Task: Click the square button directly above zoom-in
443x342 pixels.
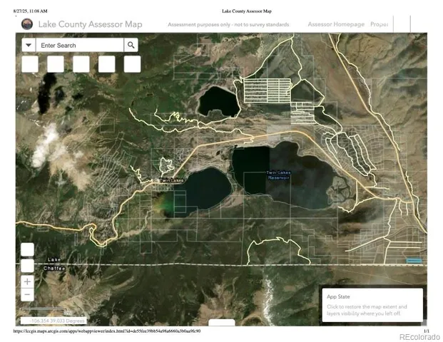Action: pyautogui.click(x=27, y=266)
